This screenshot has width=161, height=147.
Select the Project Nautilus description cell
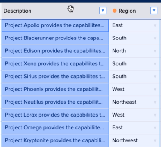(55, 102)
